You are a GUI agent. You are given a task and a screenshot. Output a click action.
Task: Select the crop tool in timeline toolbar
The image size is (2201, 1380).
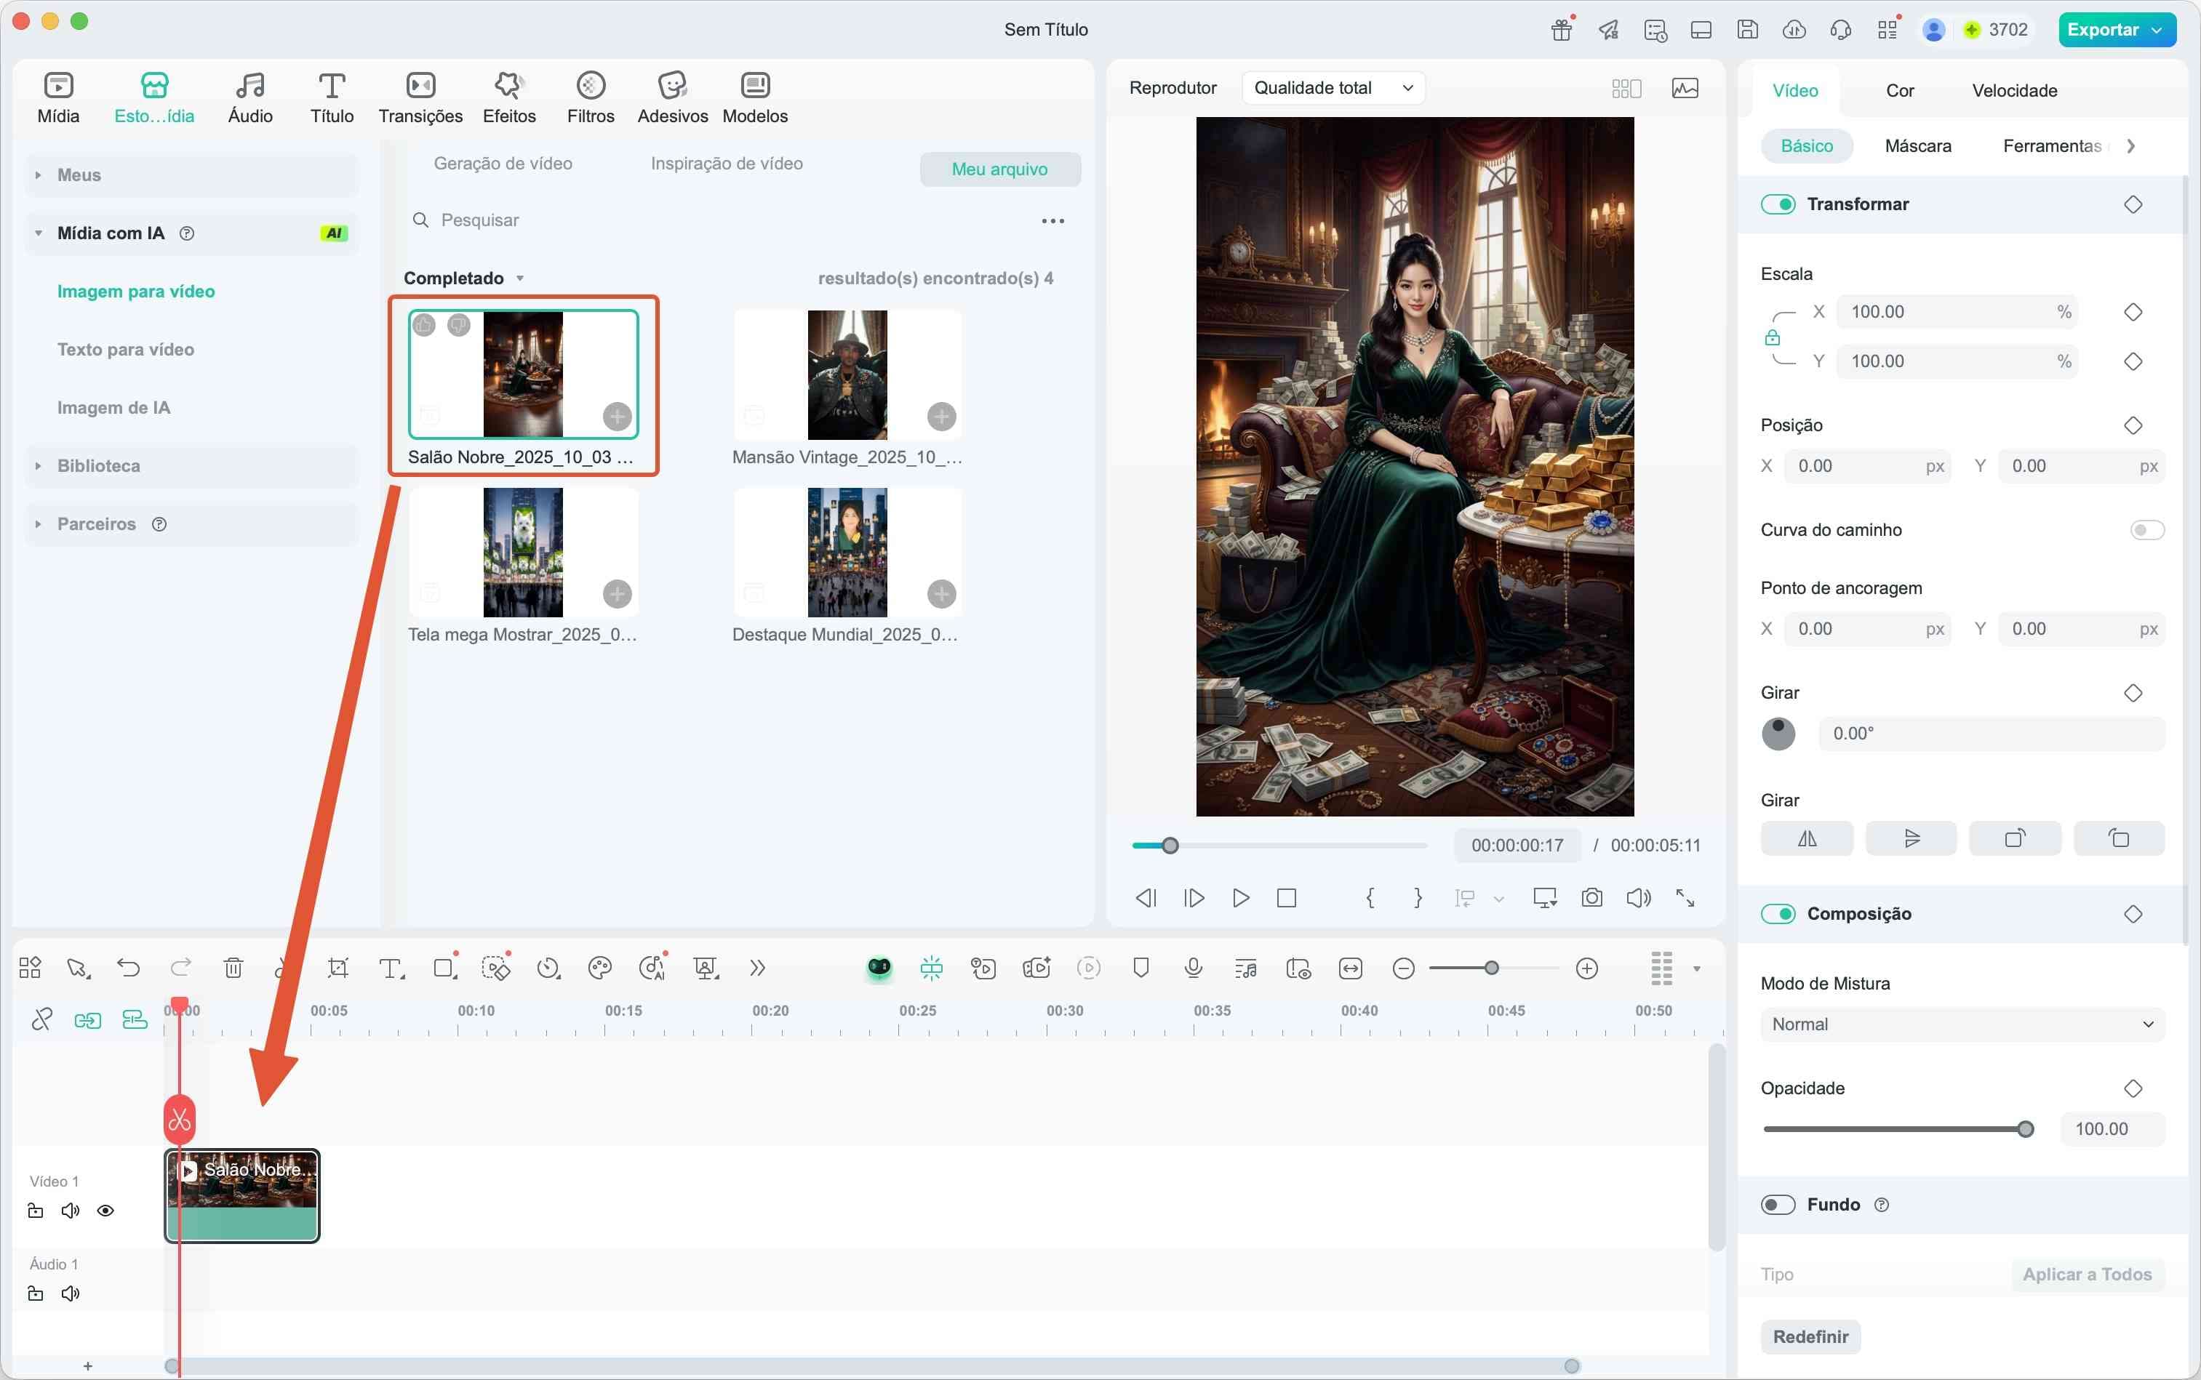tap(337, 968)
